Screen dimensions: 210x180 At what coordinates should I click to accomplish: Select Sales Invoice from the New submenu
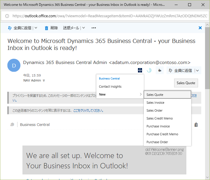155,103
